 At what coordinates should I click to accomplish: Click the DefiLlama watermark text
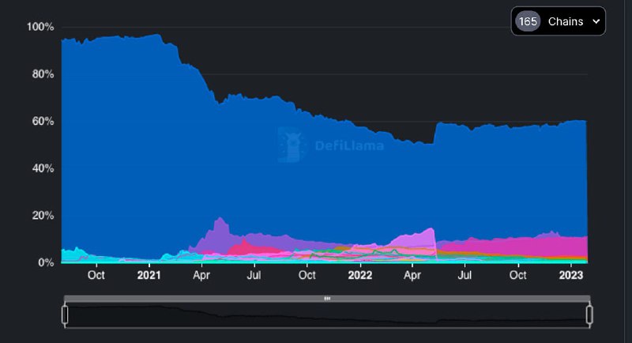point(349,145)
